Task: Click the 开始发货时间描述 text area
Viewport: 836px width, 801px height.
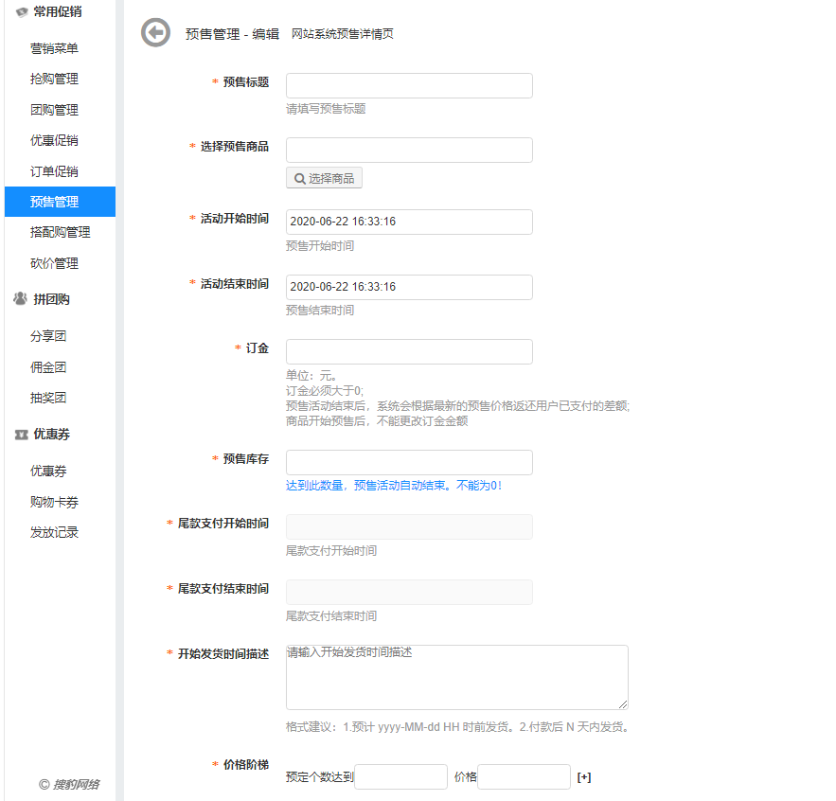Action: pos(456,678)
